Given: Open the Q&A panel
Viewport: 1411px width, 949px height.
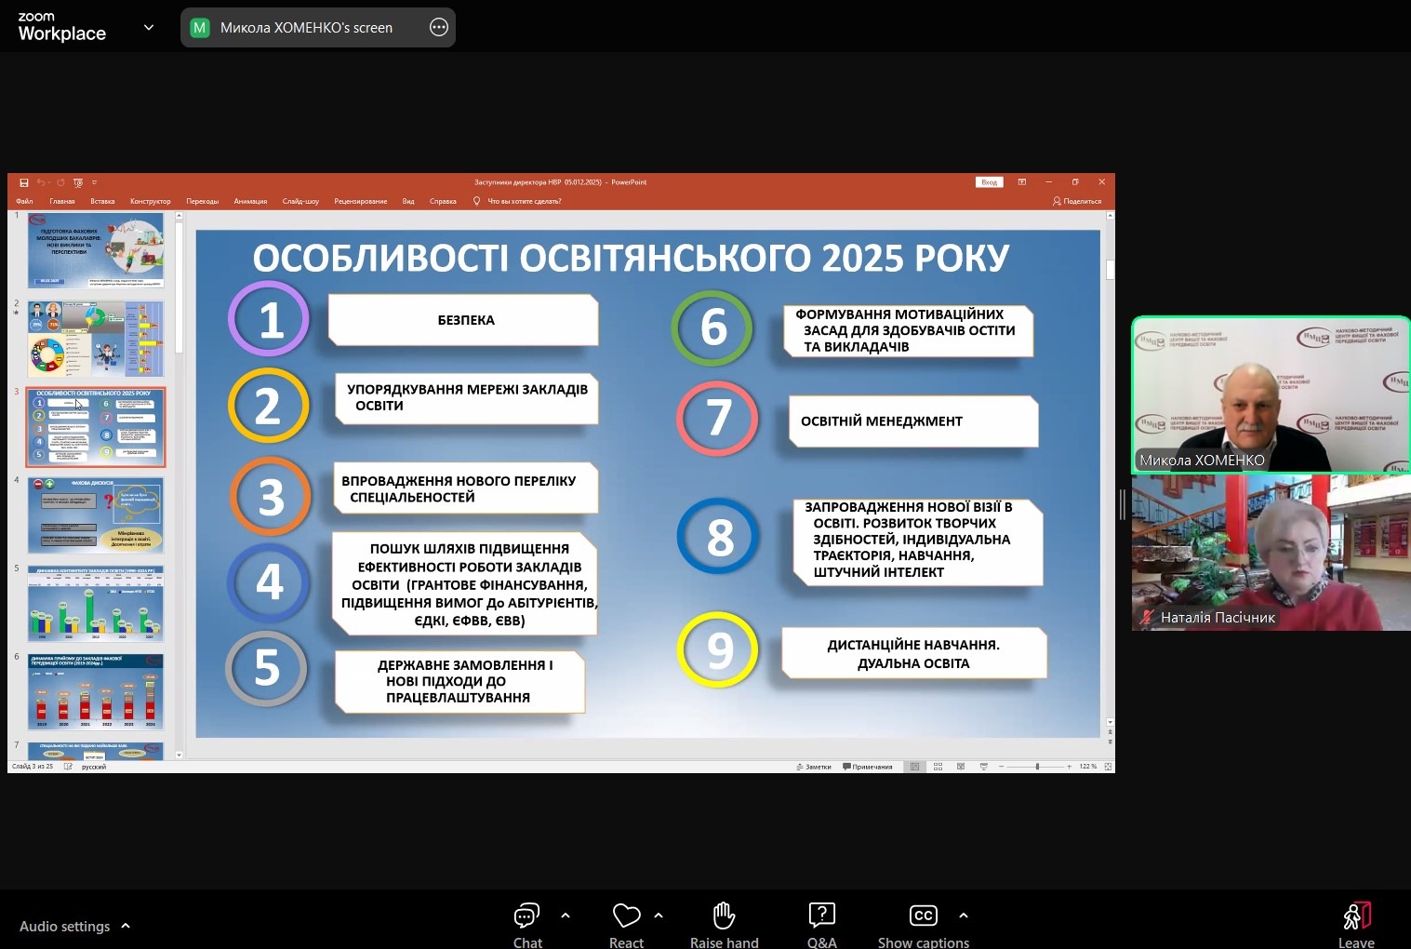Looking at the screenshot, I should pos(821,916).
